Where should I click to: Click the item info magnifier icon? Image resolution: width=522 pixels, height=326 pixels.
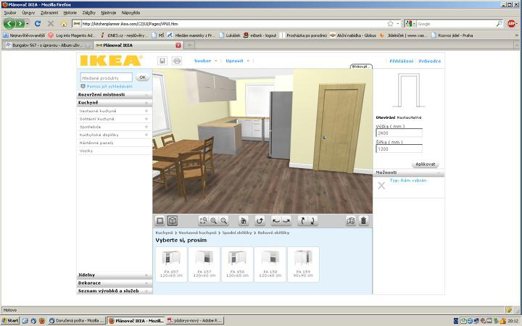[x=351, y=220]
